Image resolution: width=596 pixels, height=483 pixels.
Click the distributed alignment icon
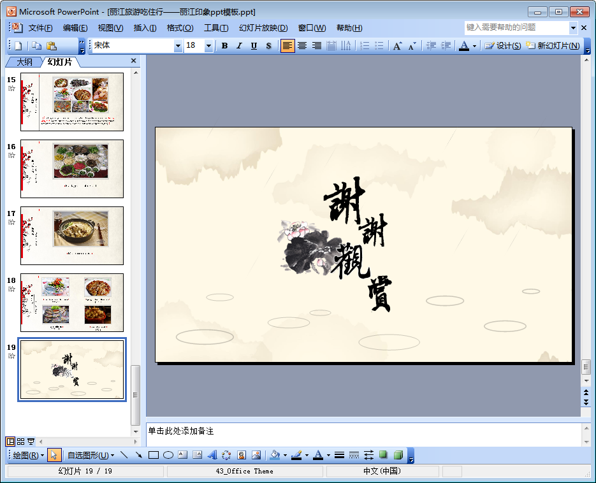pos(331,46)
